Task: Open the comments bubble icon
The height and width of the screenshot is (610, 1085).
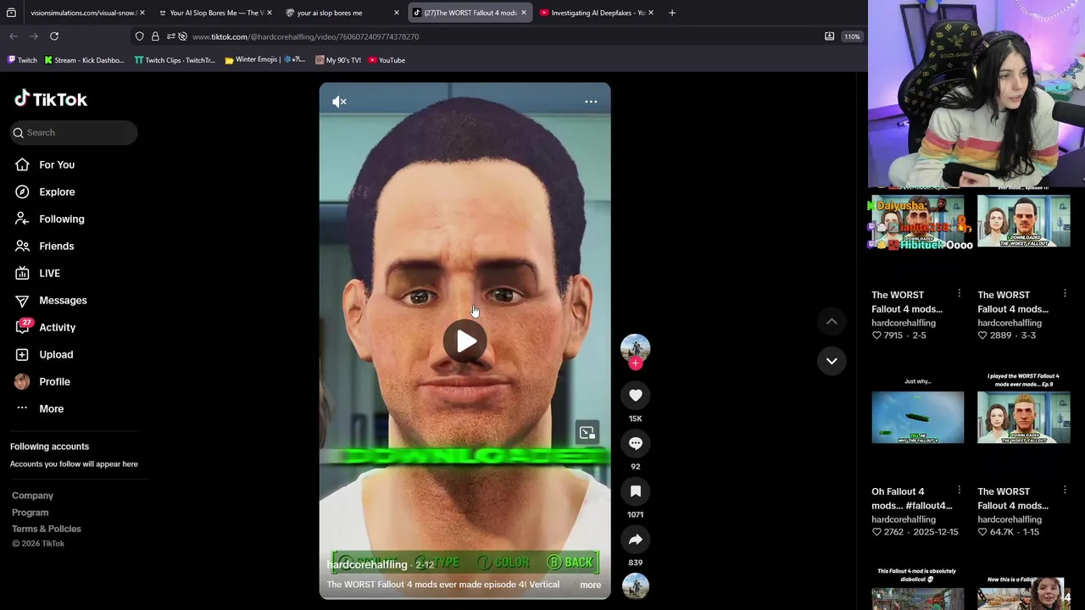Action: tap(635, 443)
